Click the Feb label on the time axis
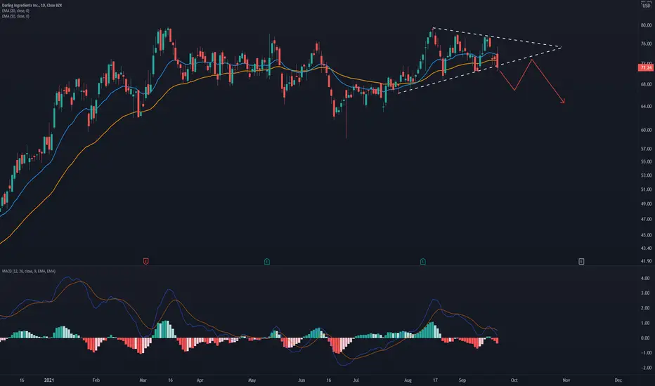Screen dimensions: 655x386 [x=96, y=380]
